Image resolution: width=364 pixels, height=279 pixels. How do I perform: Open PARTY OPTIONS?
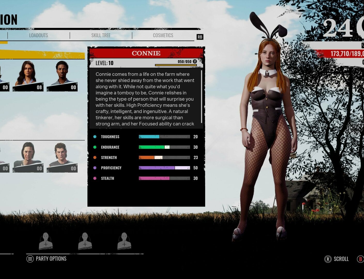tap(51, 259)
